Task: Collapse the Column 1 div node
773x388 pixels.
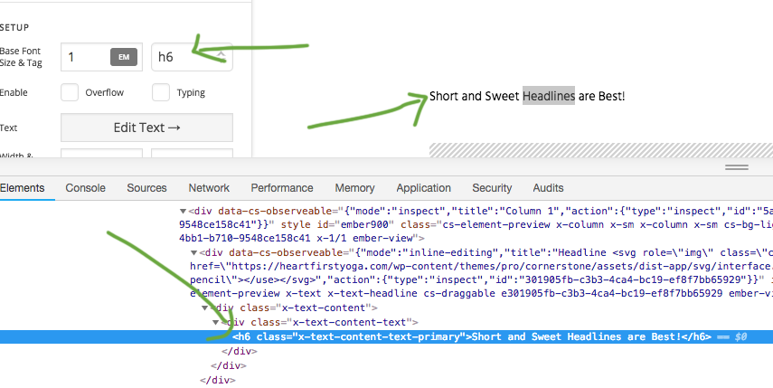Action: 183,212
